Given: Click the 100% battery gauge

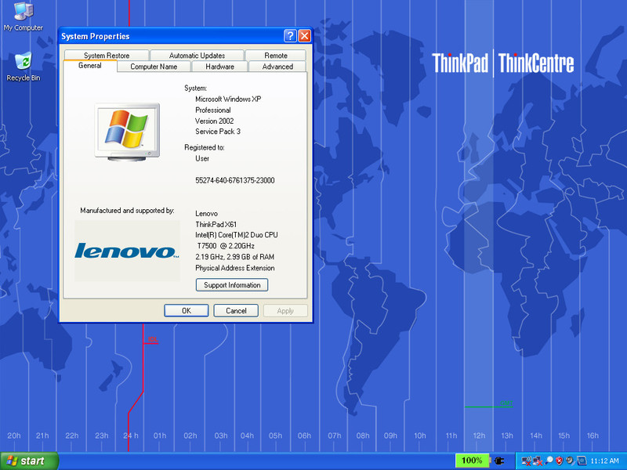Looking at the screenshot, I should [472, 461].
